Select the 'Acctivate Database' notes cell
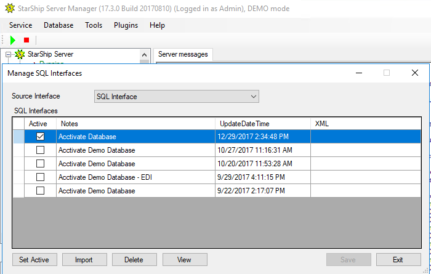 click(135, 137)
